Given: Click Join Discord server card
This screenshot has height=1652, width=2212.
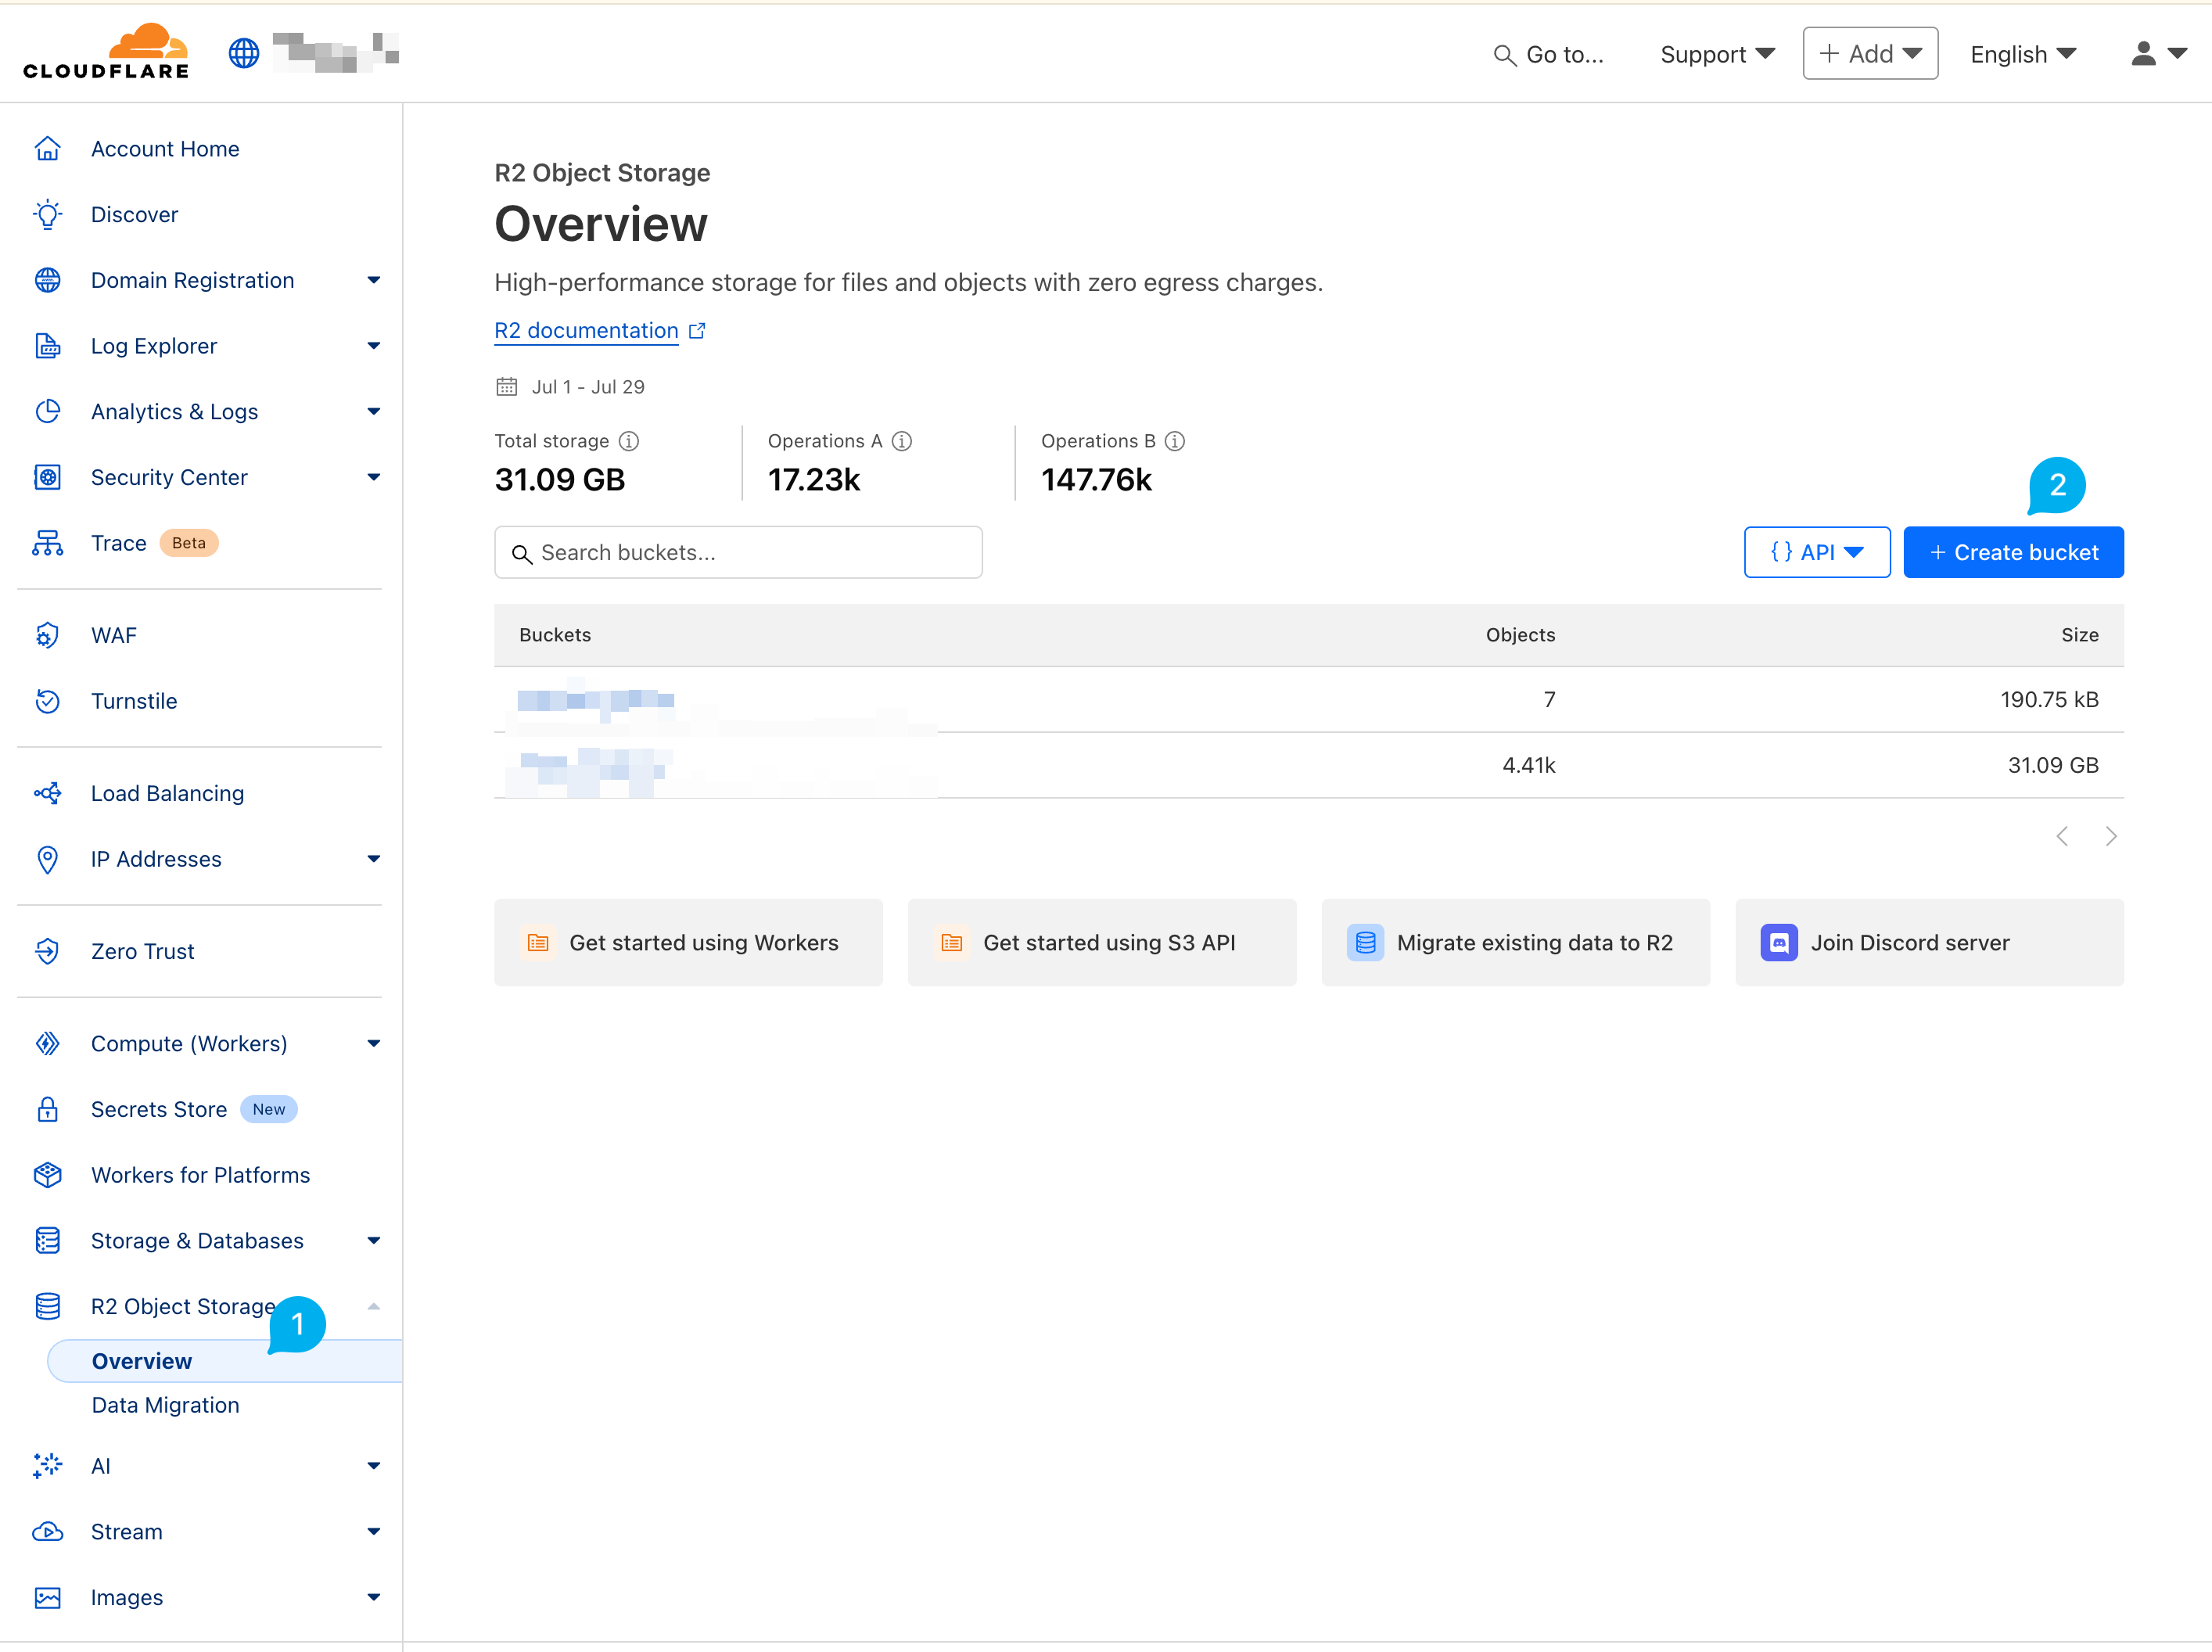Looking at the screenshot, I should tap(1929, 942).
